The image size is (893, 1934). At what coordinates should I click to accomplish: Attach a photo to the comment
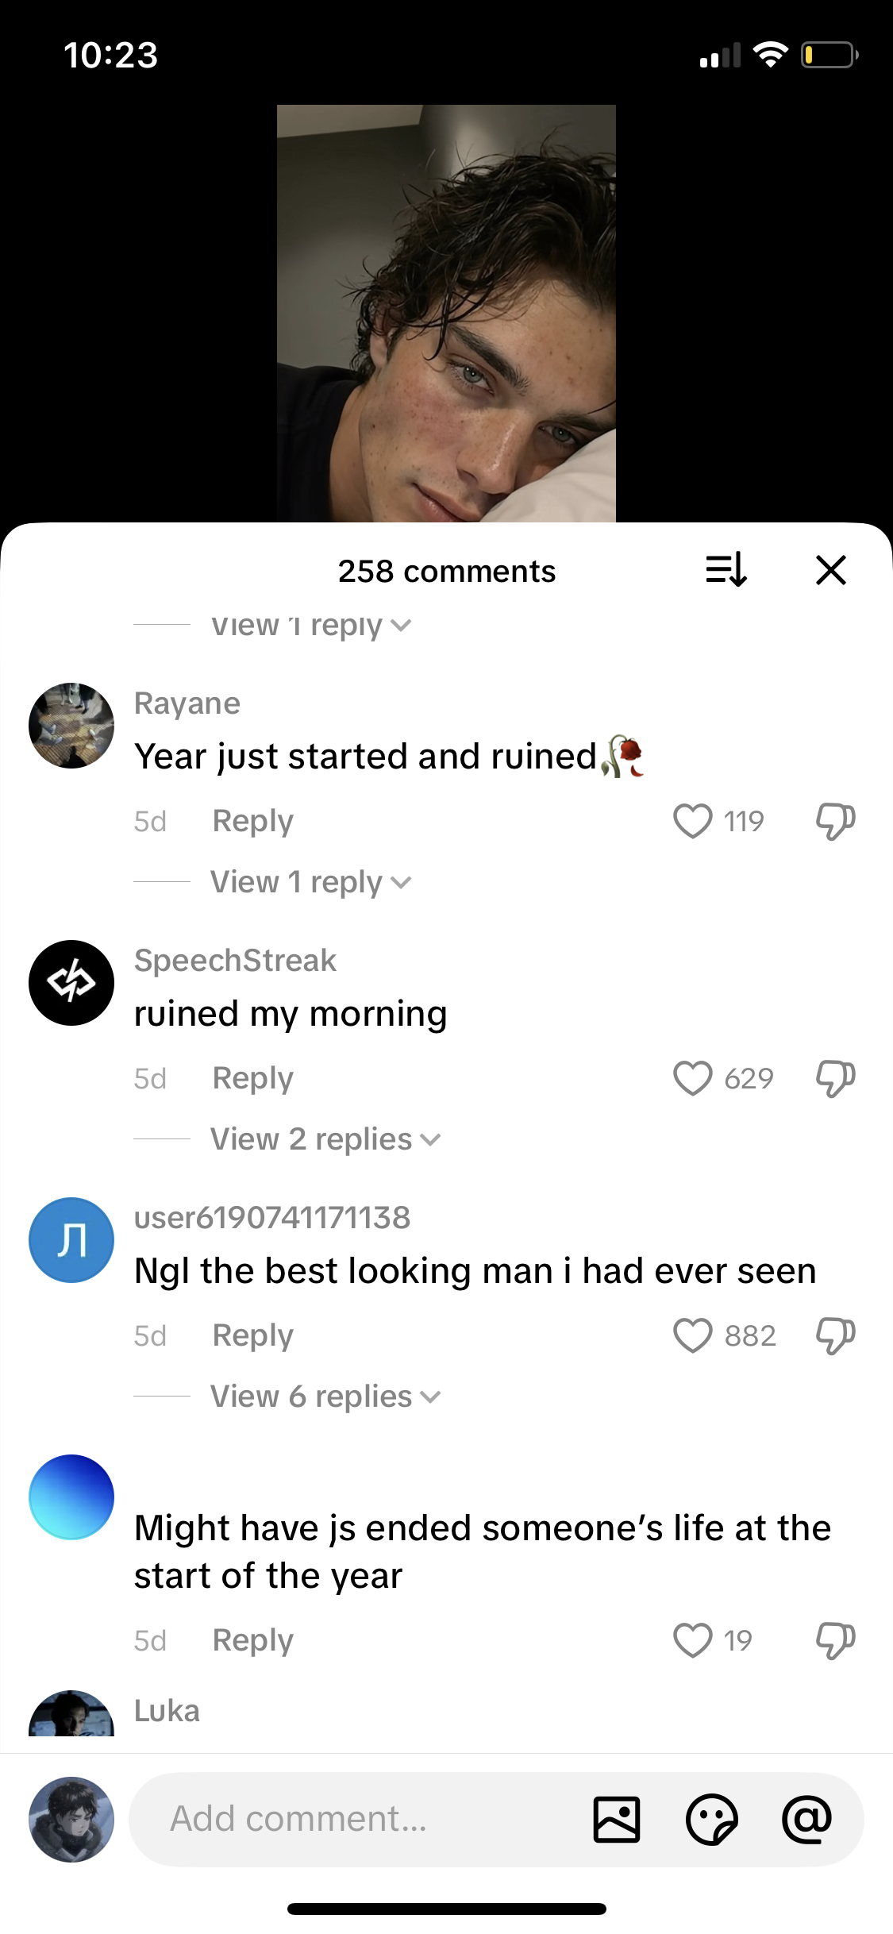pyautogui.click(x=617, y=1819)
